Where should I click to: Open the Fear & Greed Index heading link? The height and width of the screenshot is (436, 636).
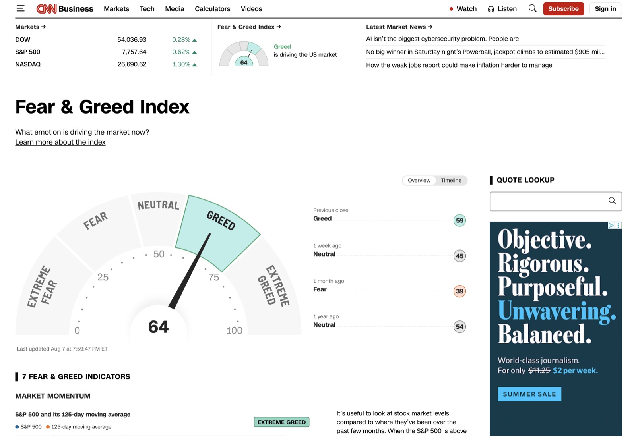pos(249,27)
